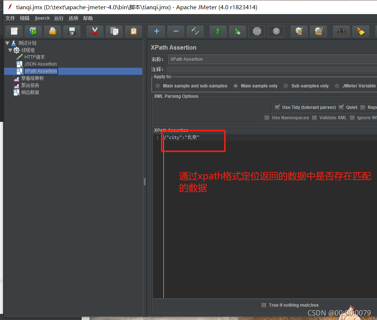Collapse the 线程组 tree node
Image resolution: width=377 pixels, height=320 pixels.
(x=10, y=50)
